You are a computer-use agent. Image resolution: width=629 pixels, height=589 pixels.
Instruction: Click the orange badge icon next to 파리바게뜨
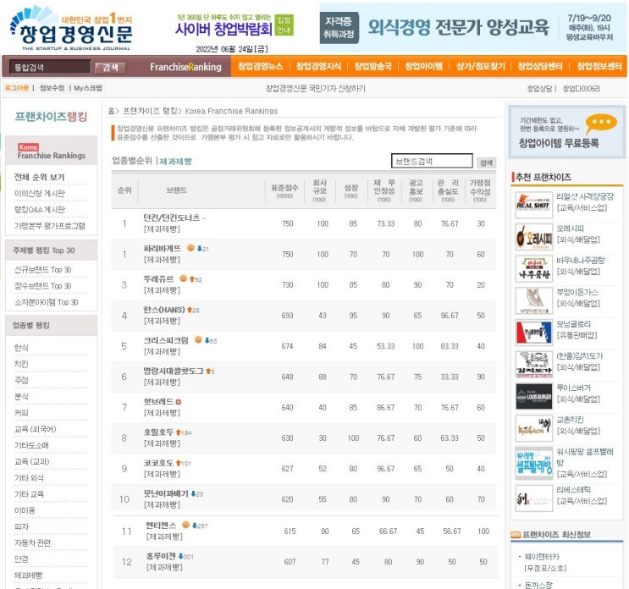tap(190, 248)
